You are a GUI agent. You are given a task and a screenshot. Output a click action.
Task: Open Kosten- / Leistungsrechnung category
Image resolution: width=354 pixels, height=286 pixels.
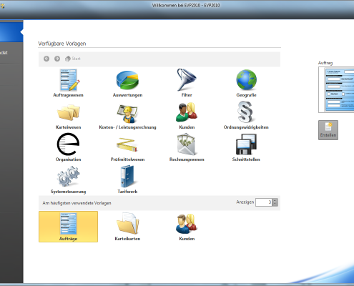click(x=127, y=115)
